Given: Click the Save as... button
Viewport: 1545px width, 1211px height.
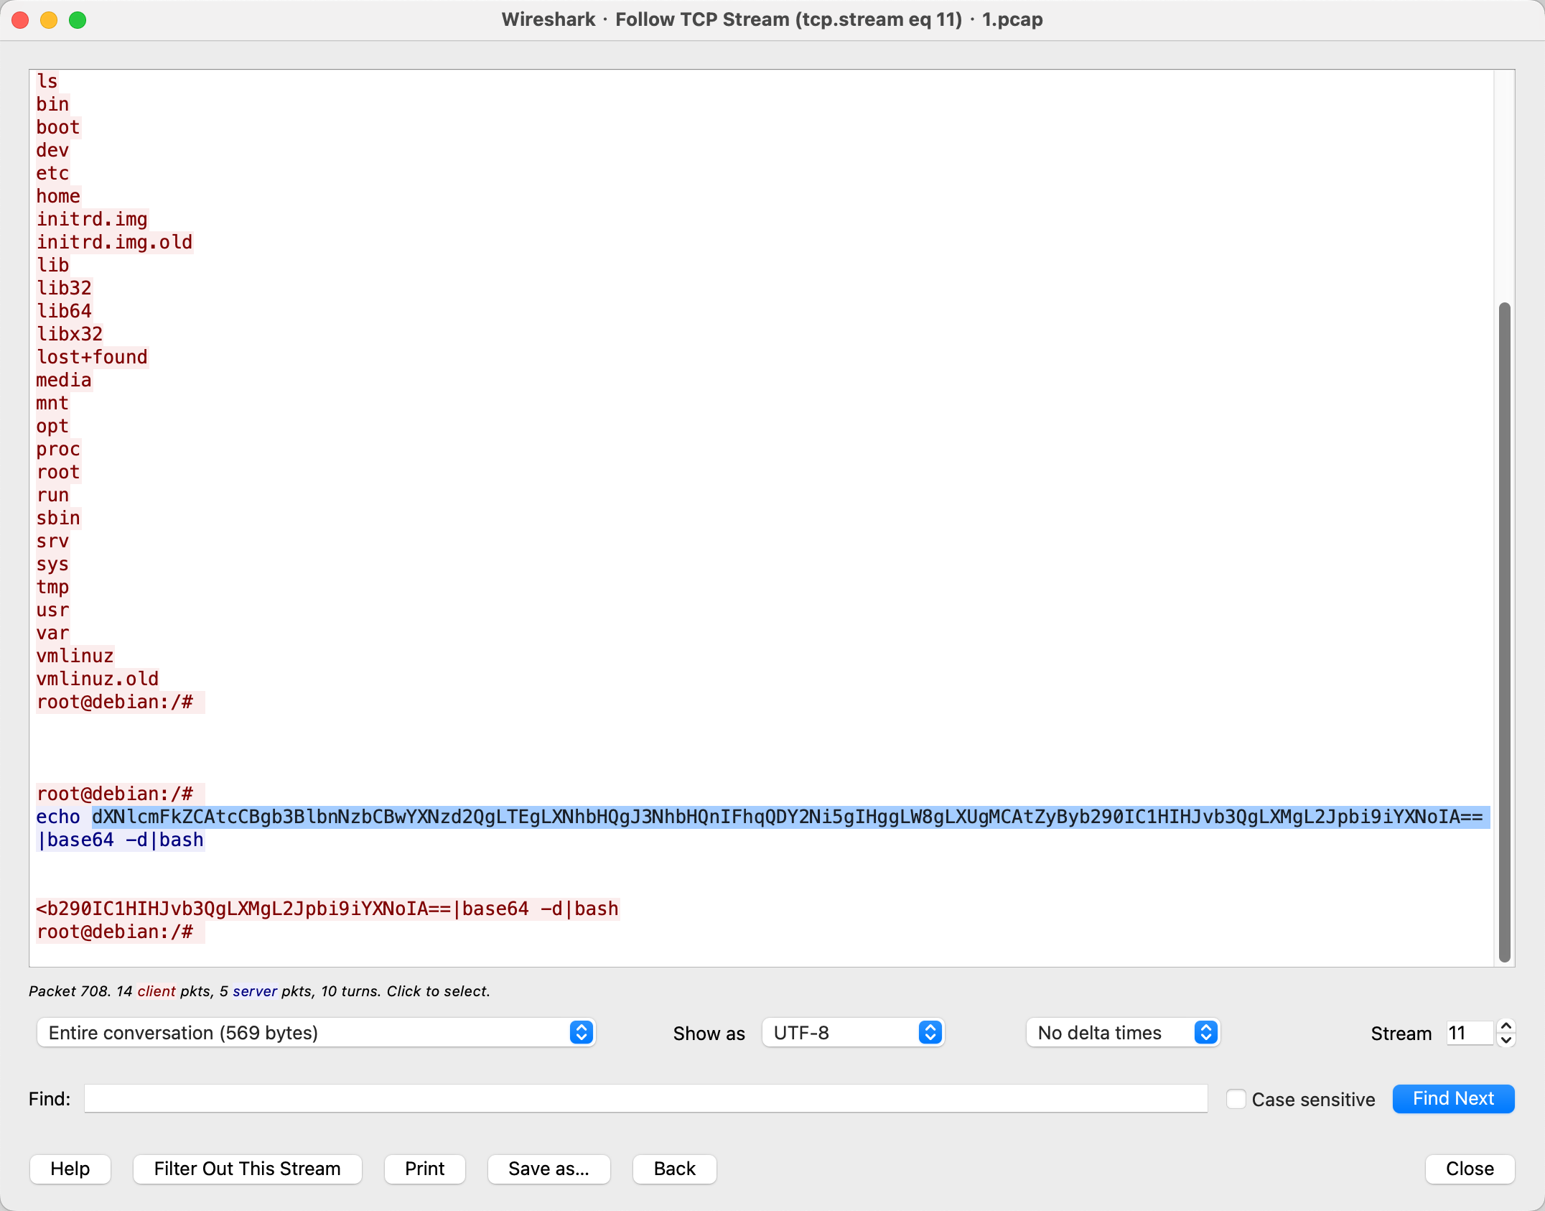Looking at the screenshot, I should pos(549,1169).
